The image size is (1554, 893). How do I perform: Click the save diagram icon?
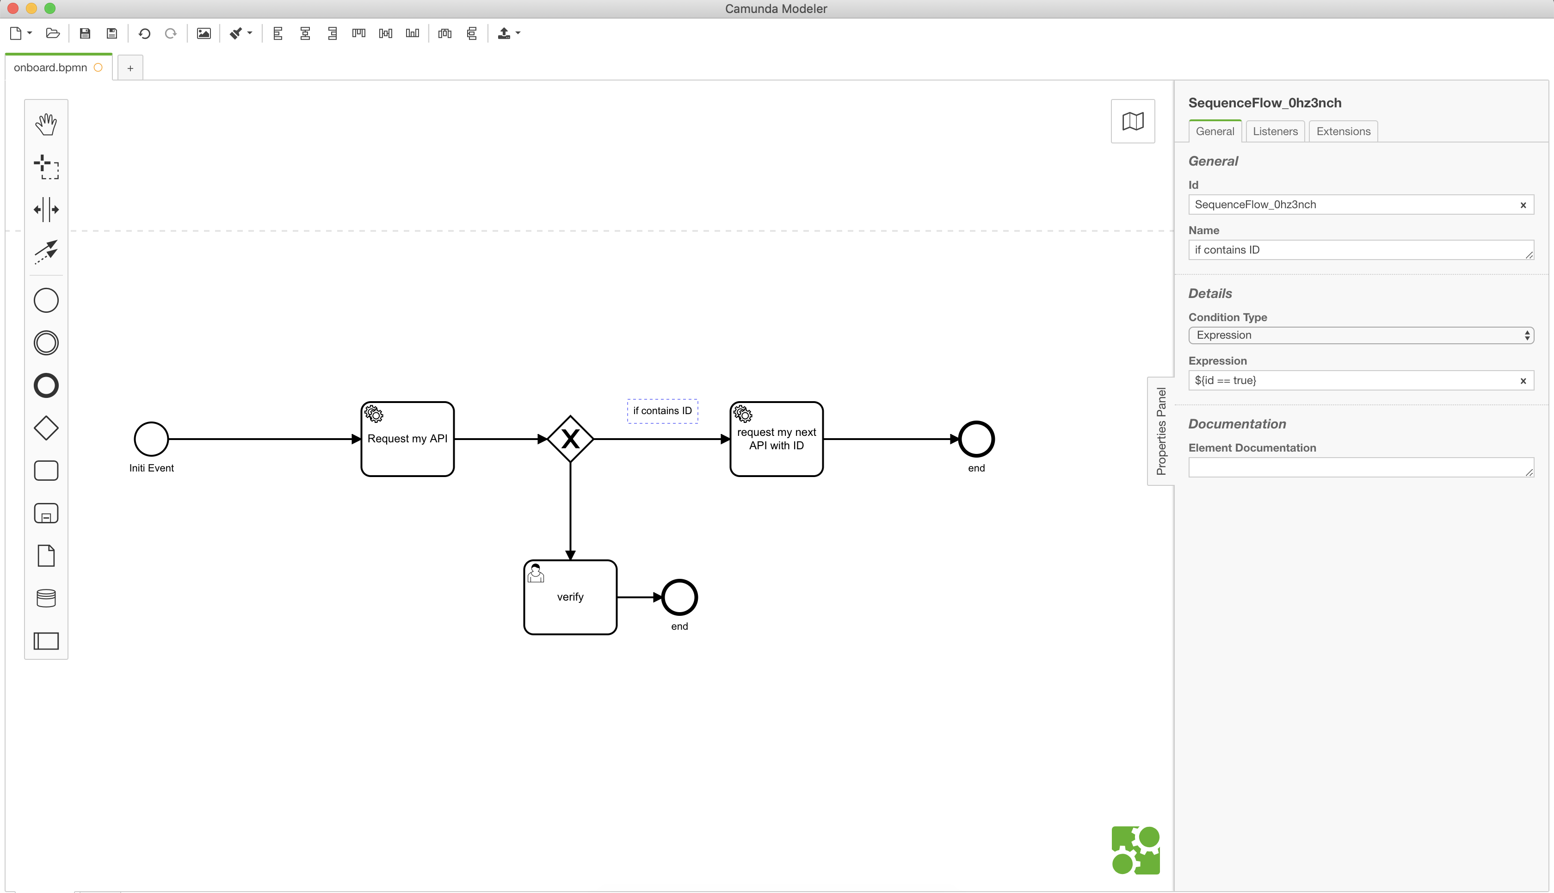[85, 34]
